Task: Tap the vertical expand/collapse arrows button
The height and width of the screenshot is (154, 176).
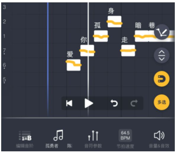Action: [x=162, y=55]
